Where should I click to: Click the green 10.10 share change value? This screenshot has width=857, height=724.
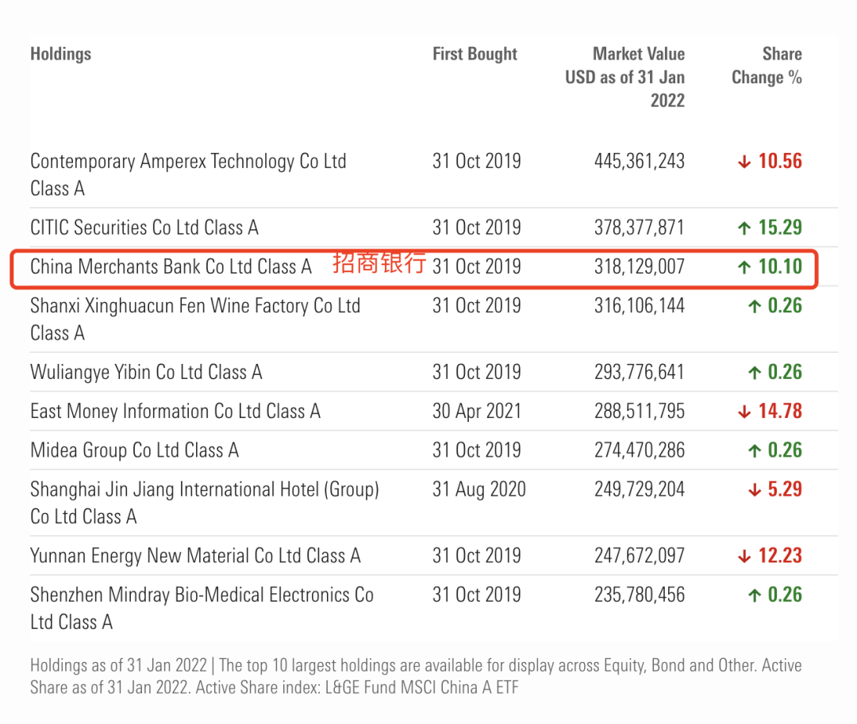click(x=780, y=266)
